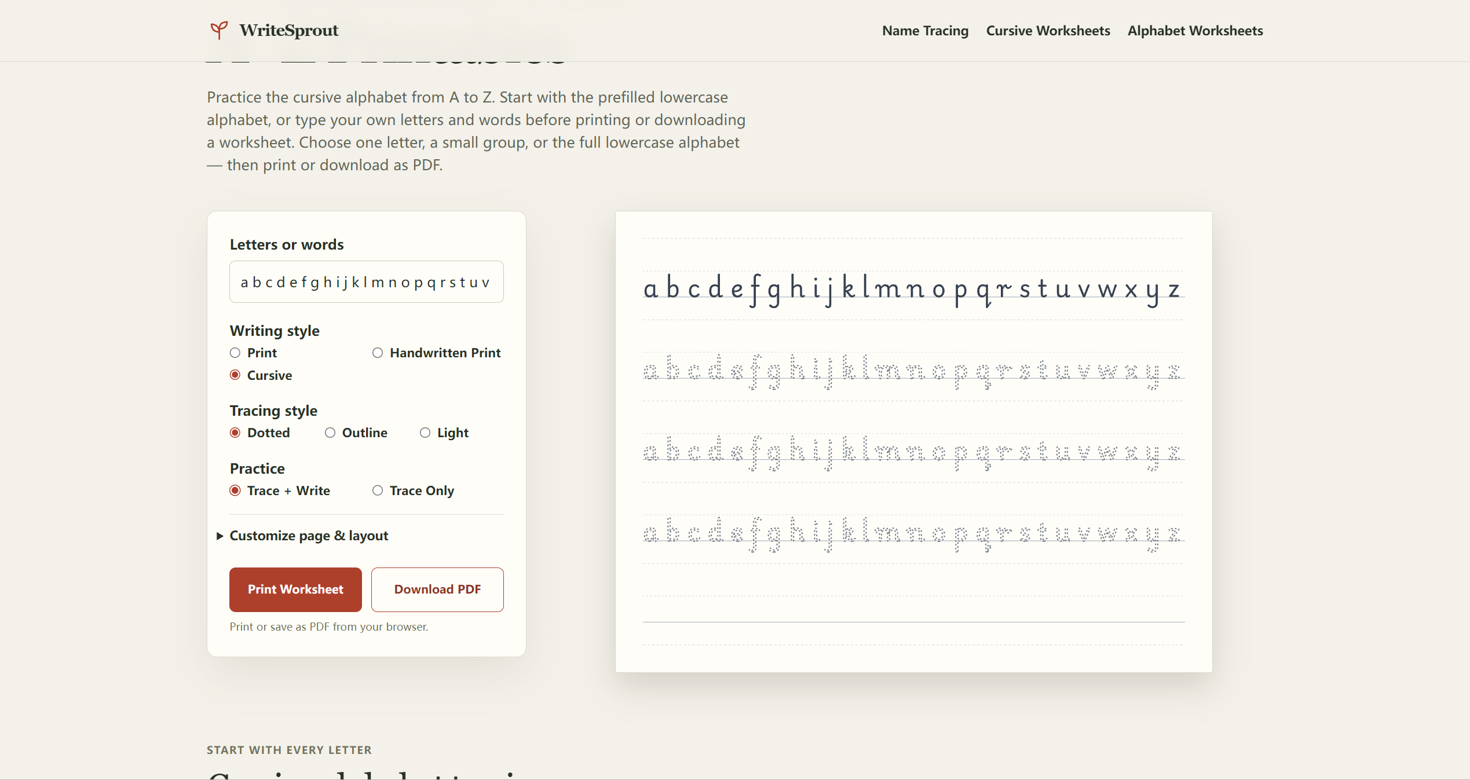Click the worksheet preview page
The width and height of the screenshot is (1470, 780).
913,442
